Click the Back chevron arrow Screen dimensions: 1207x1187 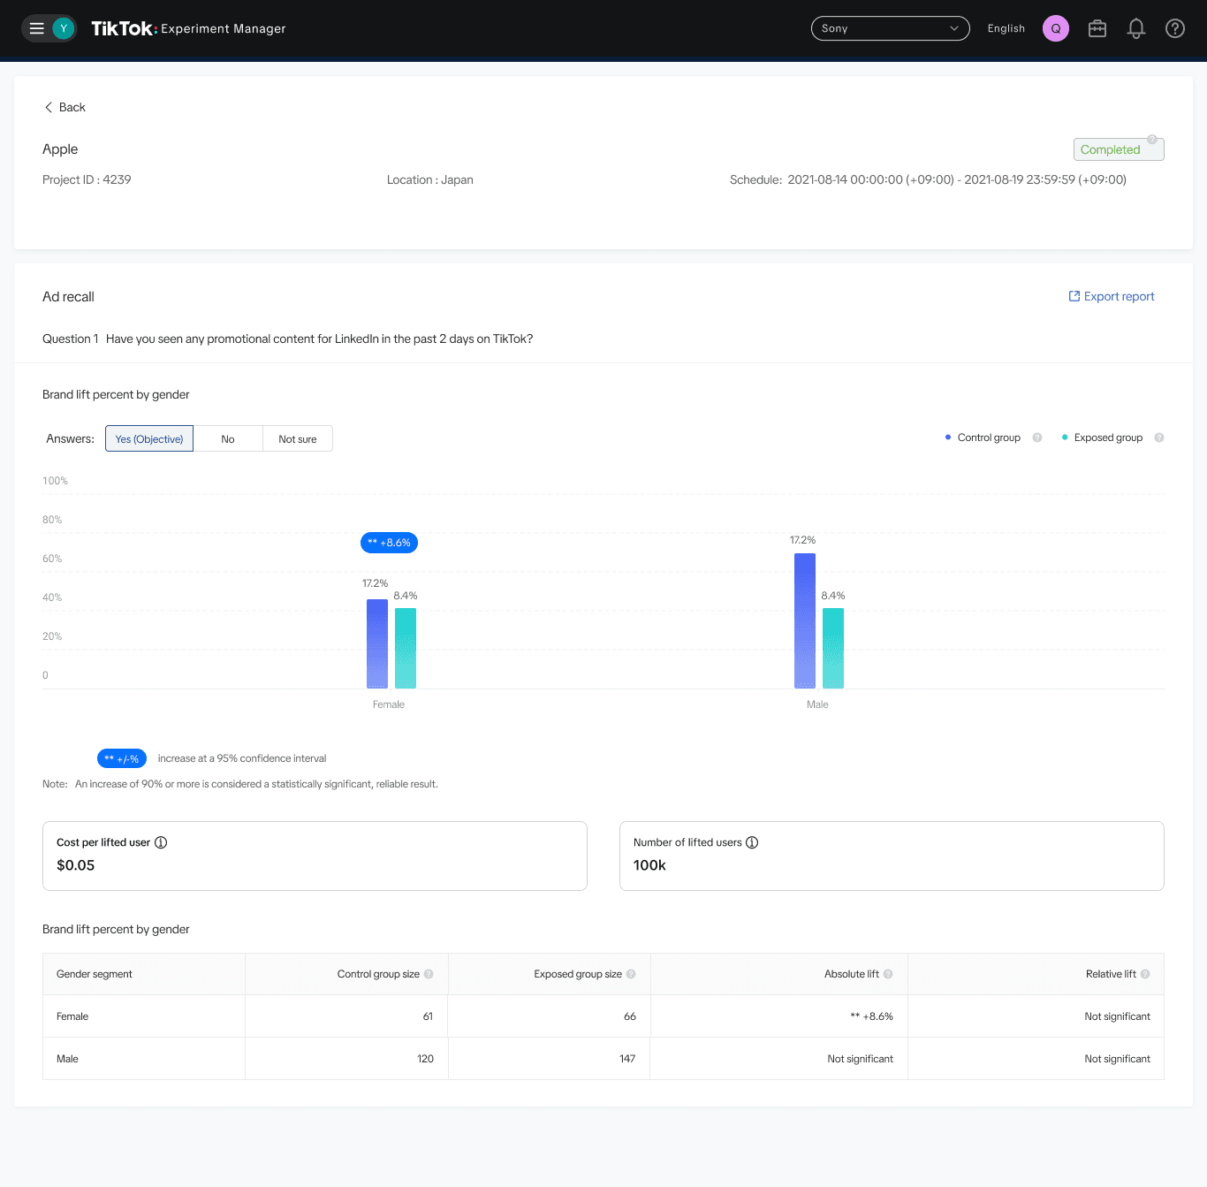click(x=49, y=107)
